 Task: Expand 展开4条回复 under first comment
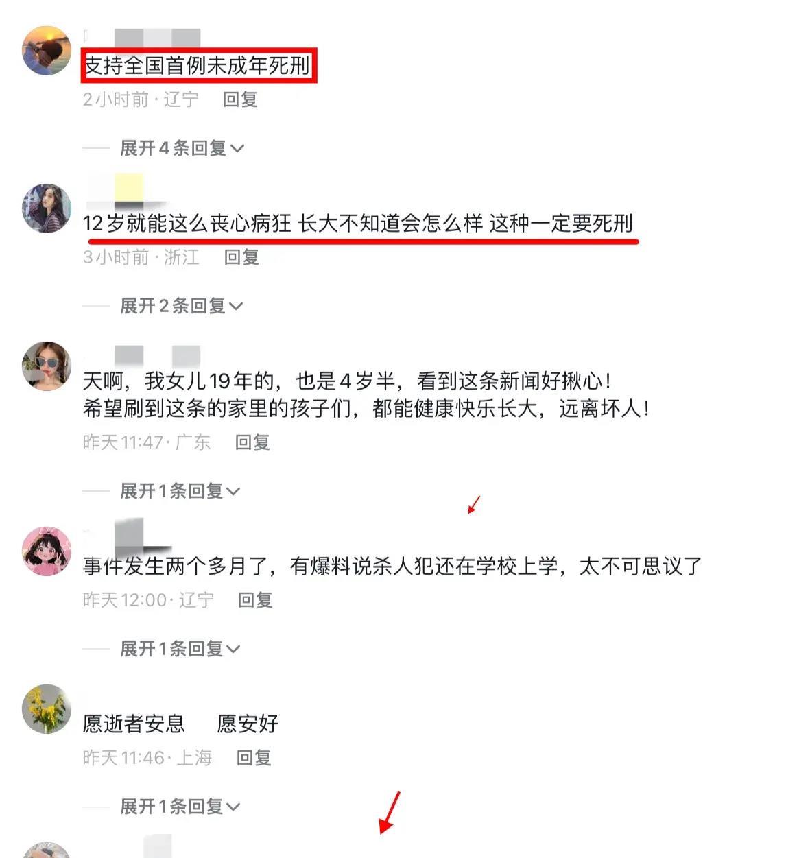(x=182, y=148)
